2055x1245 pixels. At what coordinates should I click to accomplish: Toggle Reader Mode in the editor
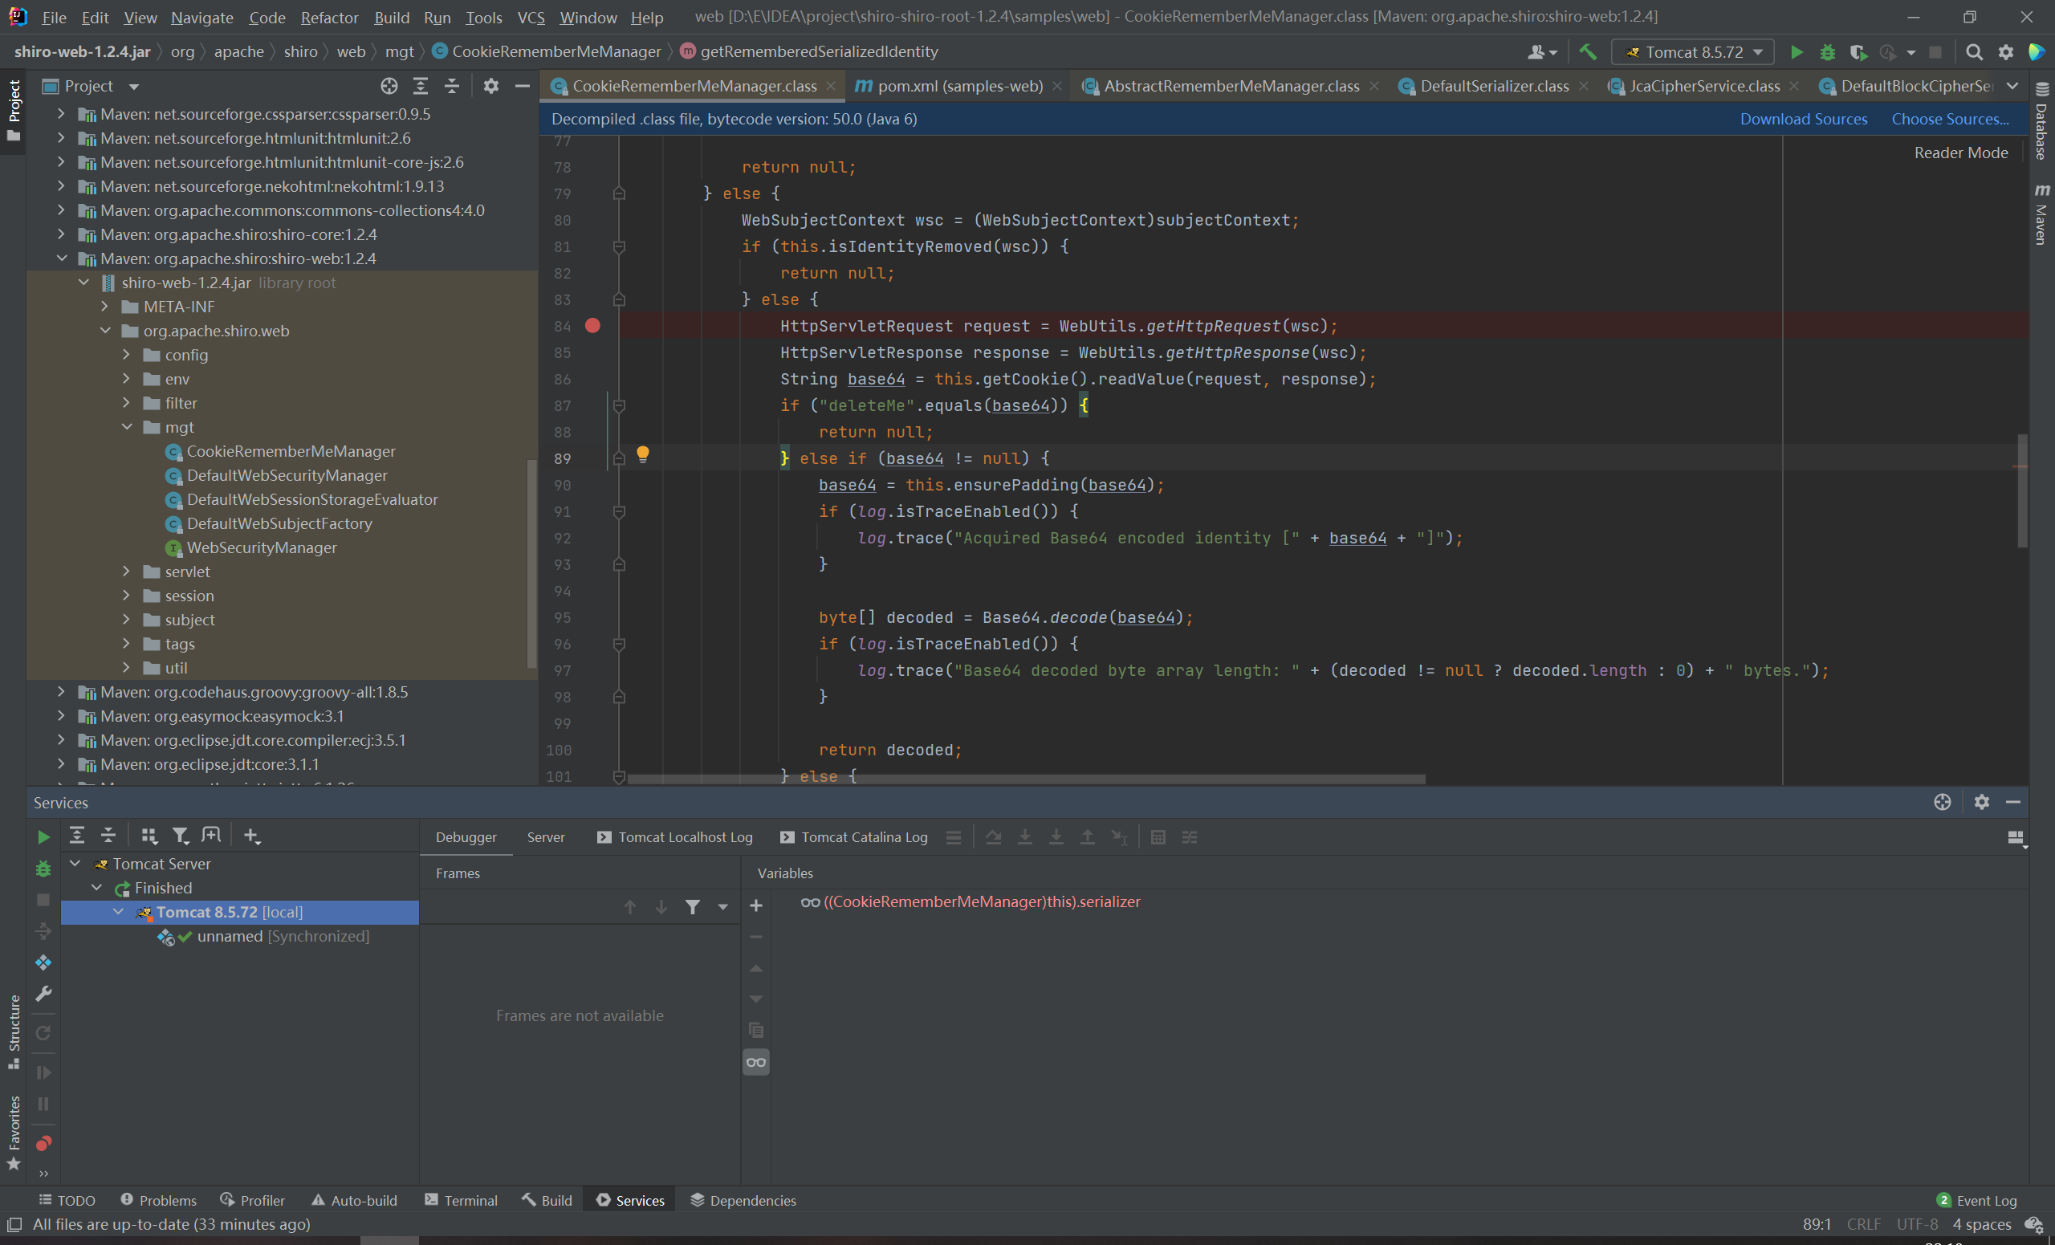pos(1960,153)
